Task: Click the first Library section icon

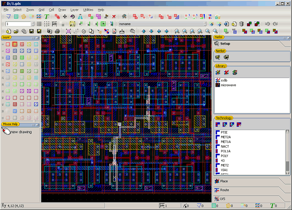Action: click(218, 72)
